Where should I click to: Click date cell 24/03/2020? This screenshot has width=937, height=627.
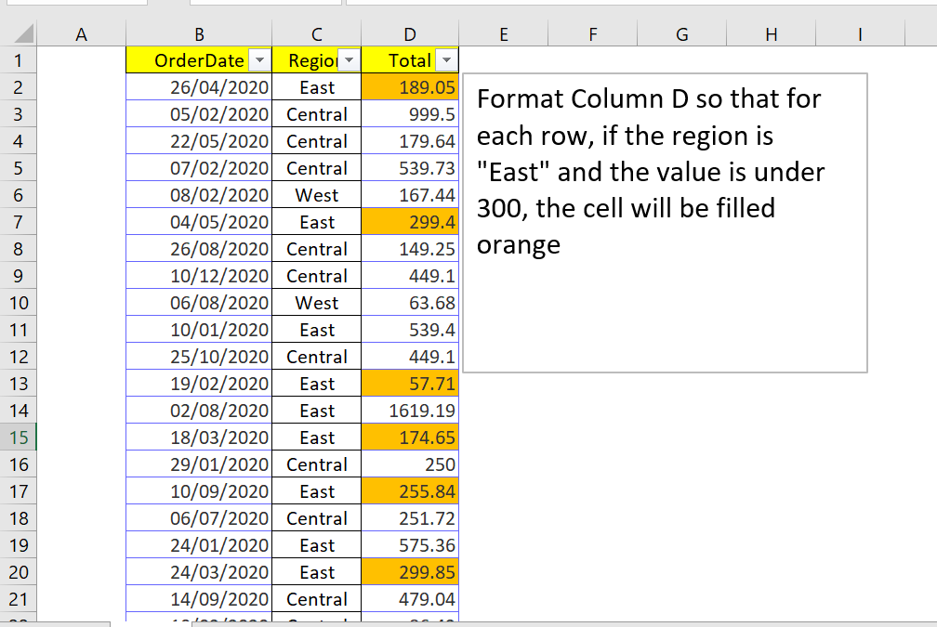[199, 572]
